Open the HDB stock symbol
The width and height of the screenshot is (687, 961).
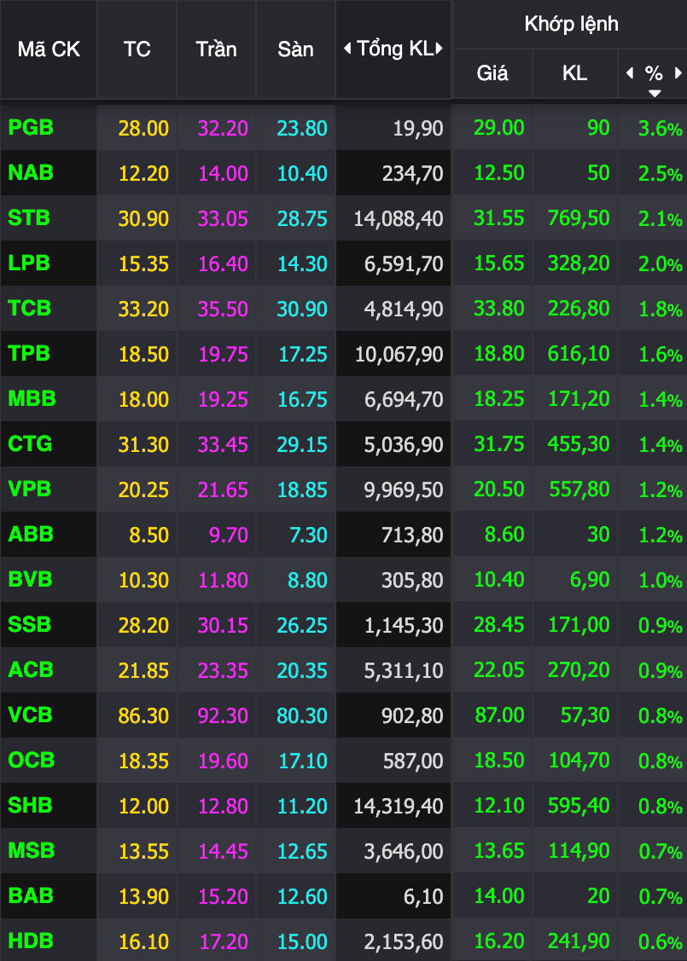(x=31, y=941)
